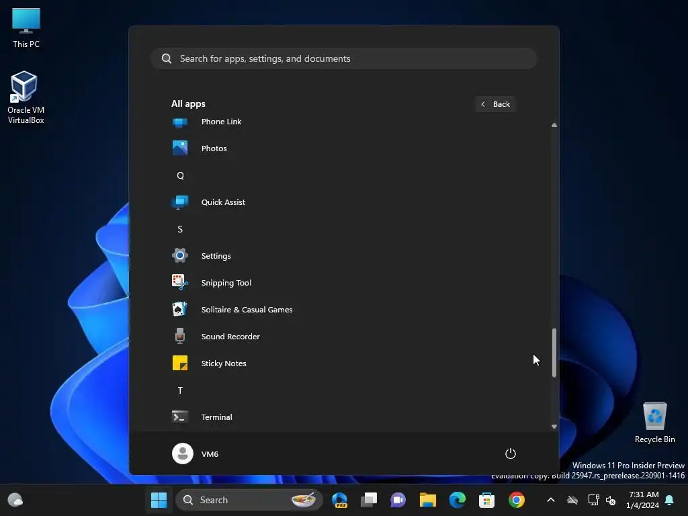Screen dimensions: 688x516
Task: Launch the Sound Recorder microphone icon
Action: (x=180, y=337)
